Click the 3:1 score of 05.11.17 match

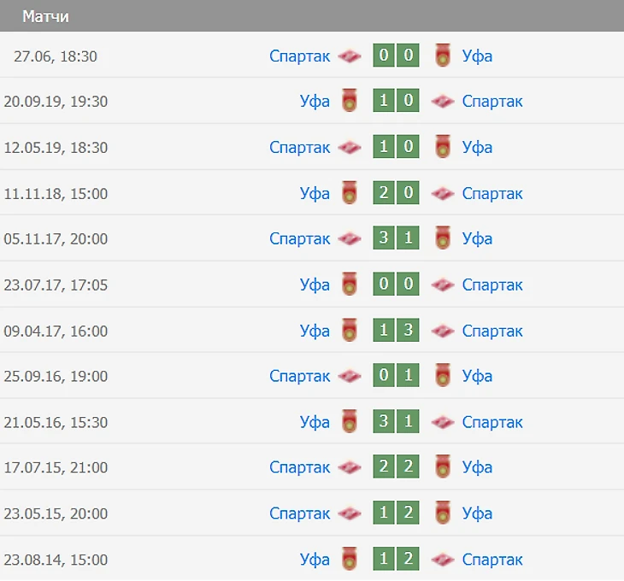(396, 239)
